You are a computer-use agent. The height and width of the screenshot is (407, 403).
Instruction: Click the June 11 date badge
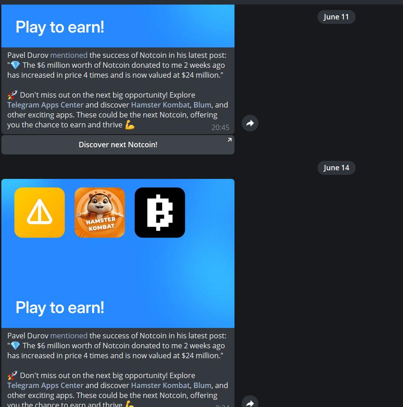pos(336,17)
